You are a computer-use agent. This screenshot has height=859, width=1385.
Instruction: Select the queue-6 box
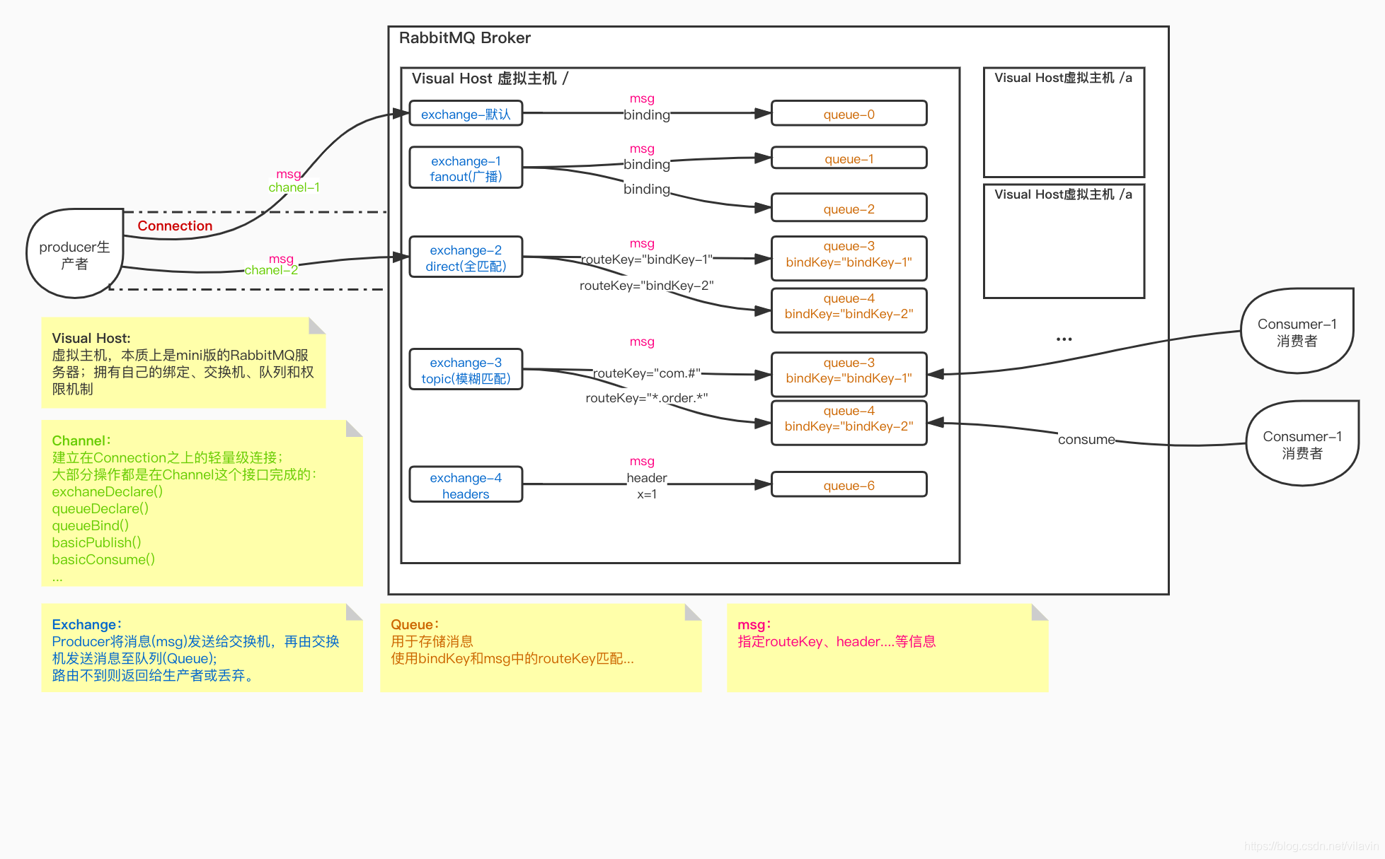849,485
